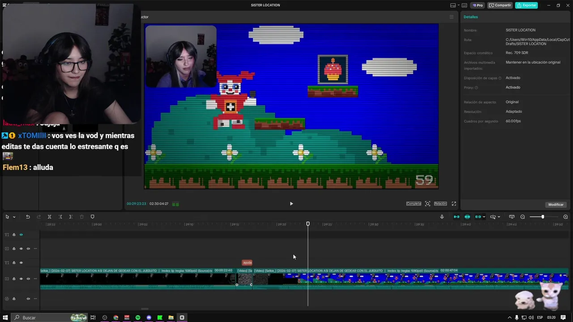Lock the second text track
Image resolution: width=573 pixels, height=322 pixels.
tap(14, 263)
